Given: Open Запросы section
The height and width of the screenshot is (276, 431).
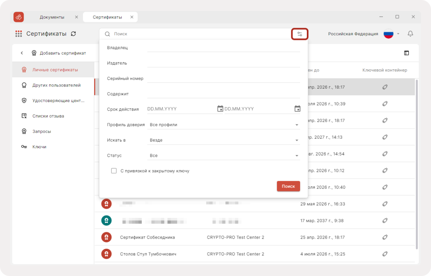Looking at the screenshot, I should point(53,131).
